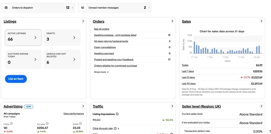Expand the Drafts card chevron

pos(74,38)
